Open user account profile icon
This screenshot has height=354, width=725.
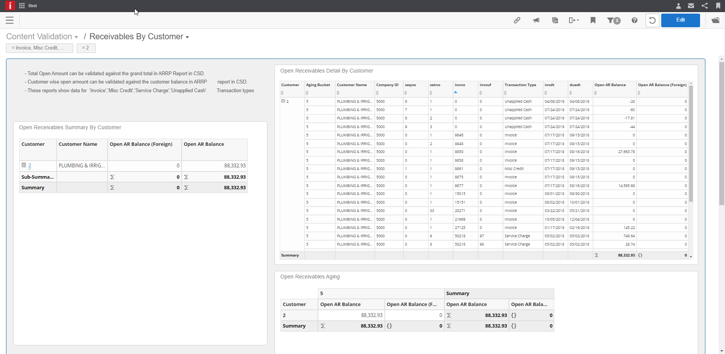pyautogui.click(x=678, y=6)
